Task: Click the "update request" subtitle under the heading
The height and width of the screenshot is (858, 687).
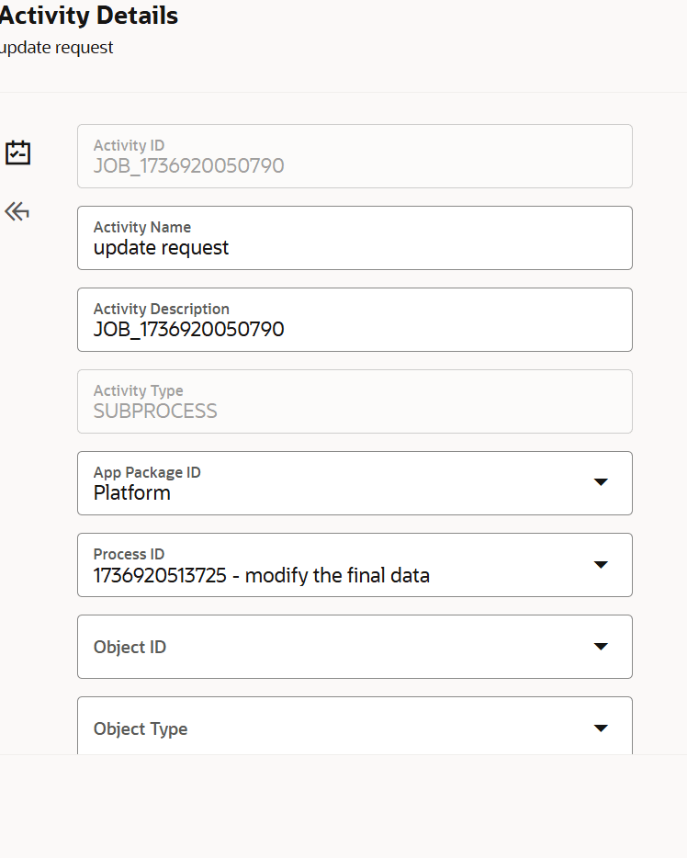Action: (57, 48)
